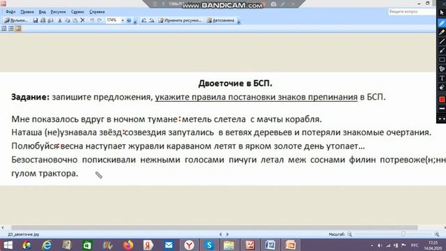This screenshot has width=446, height=251.
Task: Select the Bandicam arrow tool
Action: point(441,51)
